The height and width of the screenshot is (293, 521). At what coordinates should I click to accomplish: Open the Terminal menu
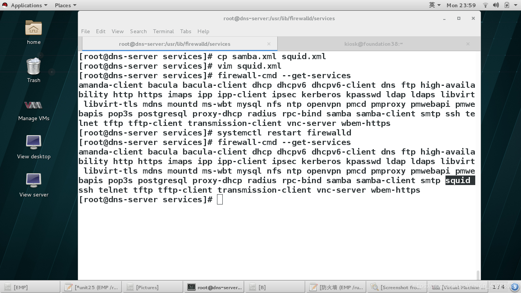point(163,31)
